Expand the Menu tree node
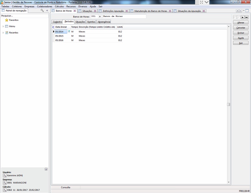Image resolution: width=251 pixels, height=193 pixels. [3, 26]
